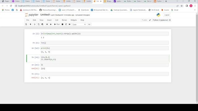Viewport: 198px width, 111px height.
Task: Switch to the first Pages tab
Action: point(6,1)
